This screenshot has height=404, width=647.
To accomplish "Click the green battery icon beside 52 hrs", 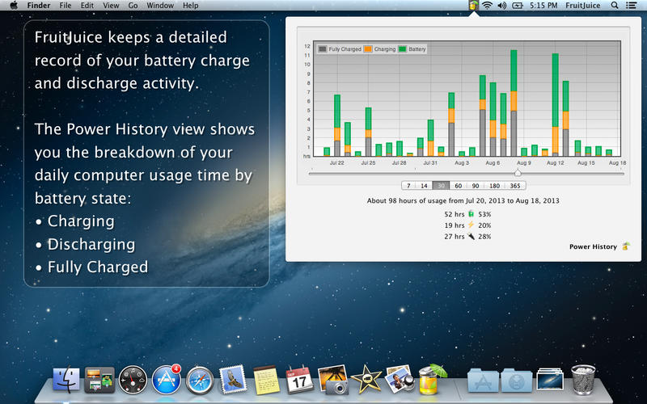I will 472,214.
